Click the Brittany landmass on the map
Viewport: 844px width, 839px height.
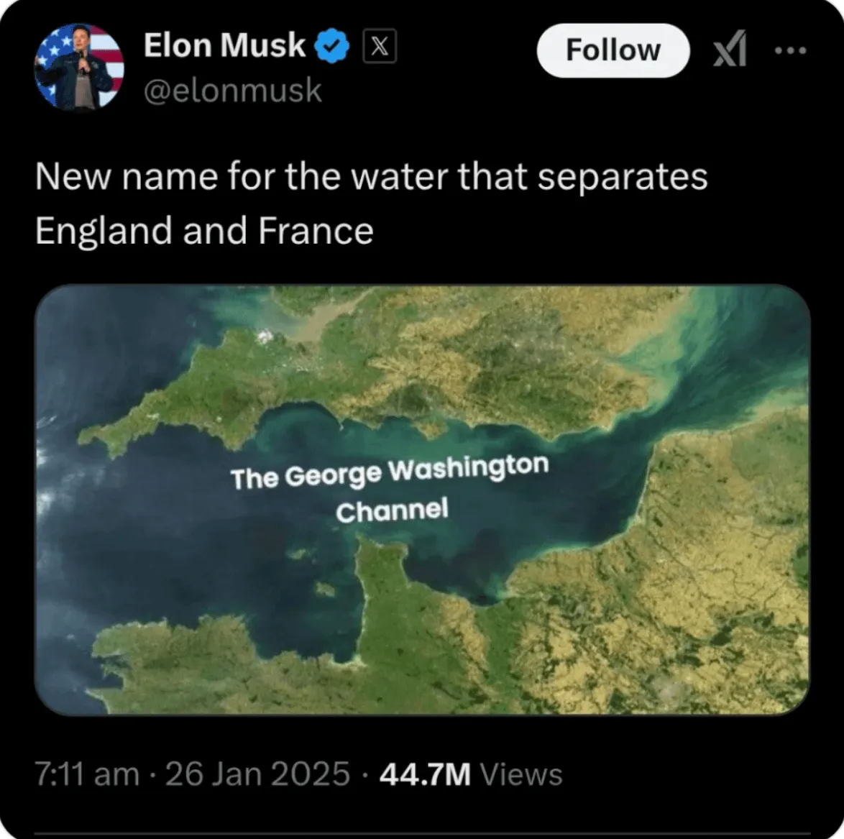tap(201, 661)
